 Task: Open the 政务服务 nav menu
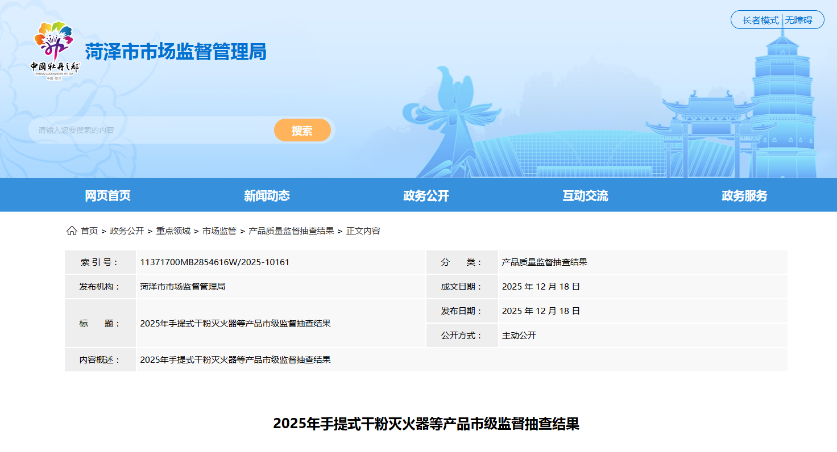pyautogui.click(x=745, y=195)
